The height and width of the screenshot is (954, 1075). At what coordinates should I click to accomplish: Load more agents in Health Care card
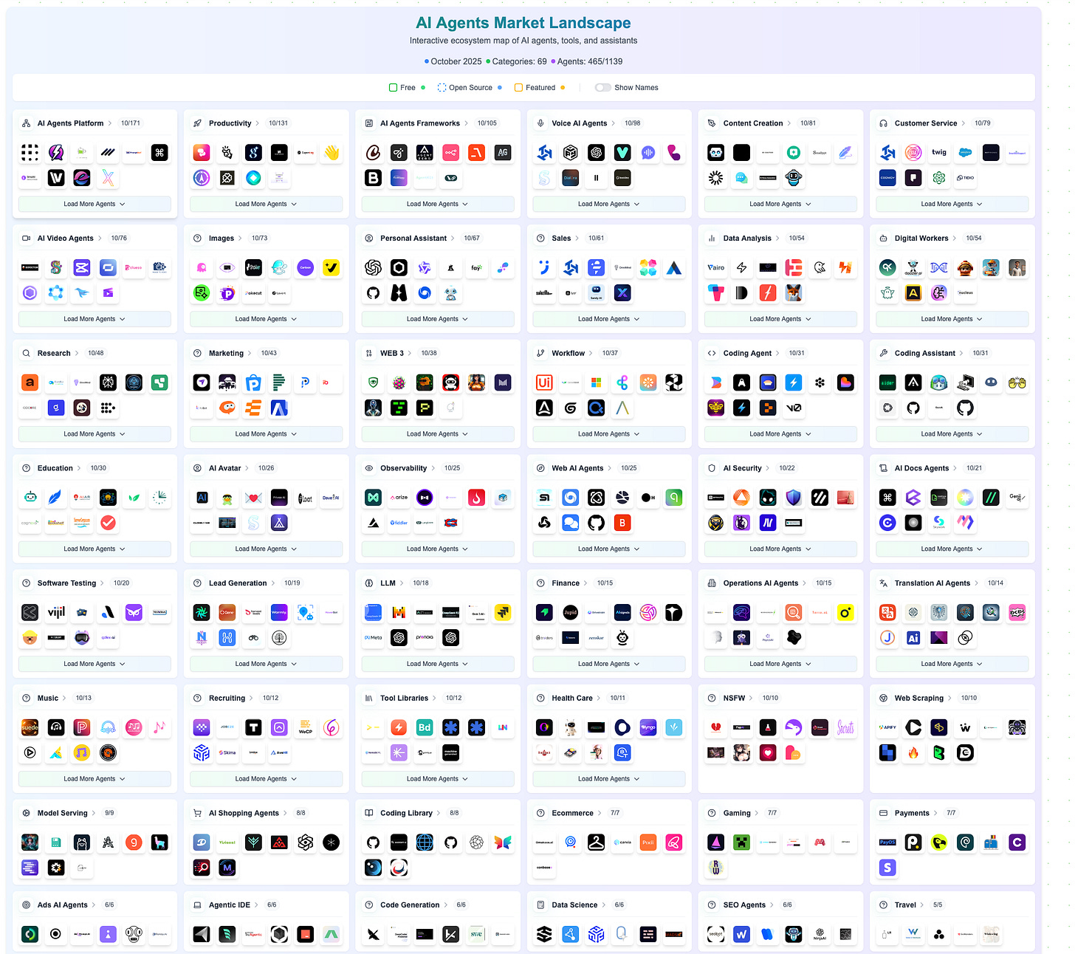pos(609,779)
